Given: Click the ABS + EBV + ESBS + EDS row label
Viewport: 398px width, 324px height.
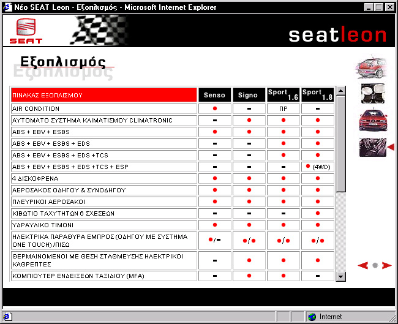Looking at the screenshot, I should tap(104, 144).
